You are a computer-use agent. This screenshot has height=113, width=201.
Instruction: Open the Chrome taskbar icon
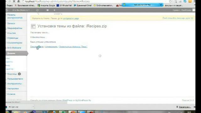73,112
